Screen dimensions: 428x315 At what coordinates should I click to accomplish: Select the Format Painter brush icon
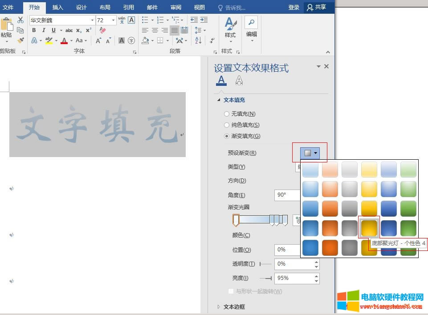click(20, 40)
